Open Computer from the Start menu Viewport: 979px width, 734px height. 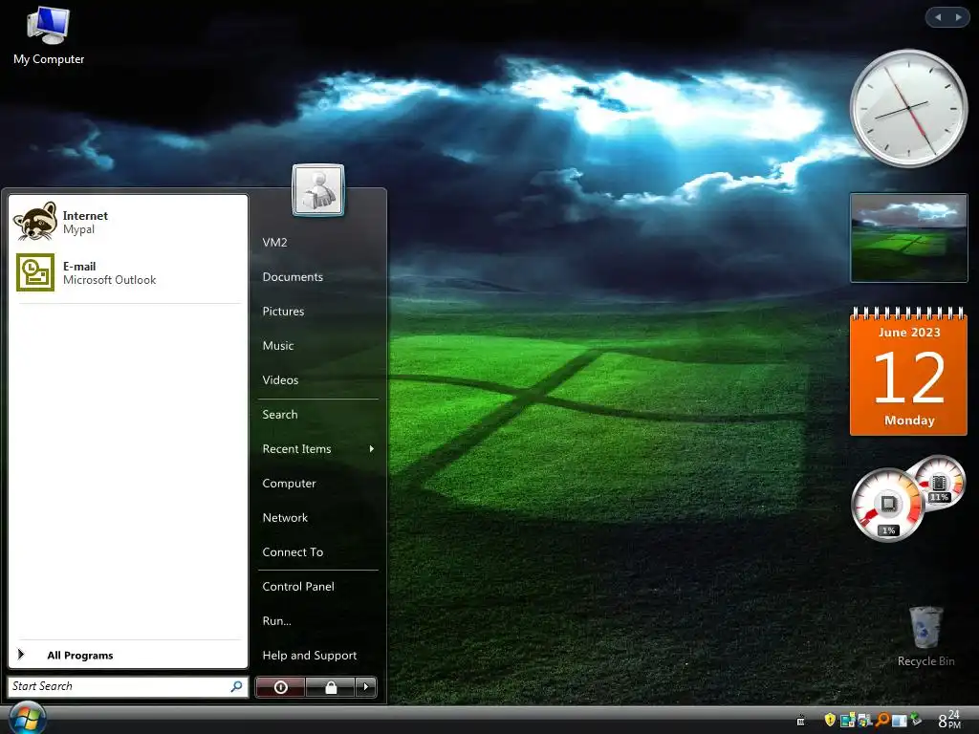click(x=289, y=483)
